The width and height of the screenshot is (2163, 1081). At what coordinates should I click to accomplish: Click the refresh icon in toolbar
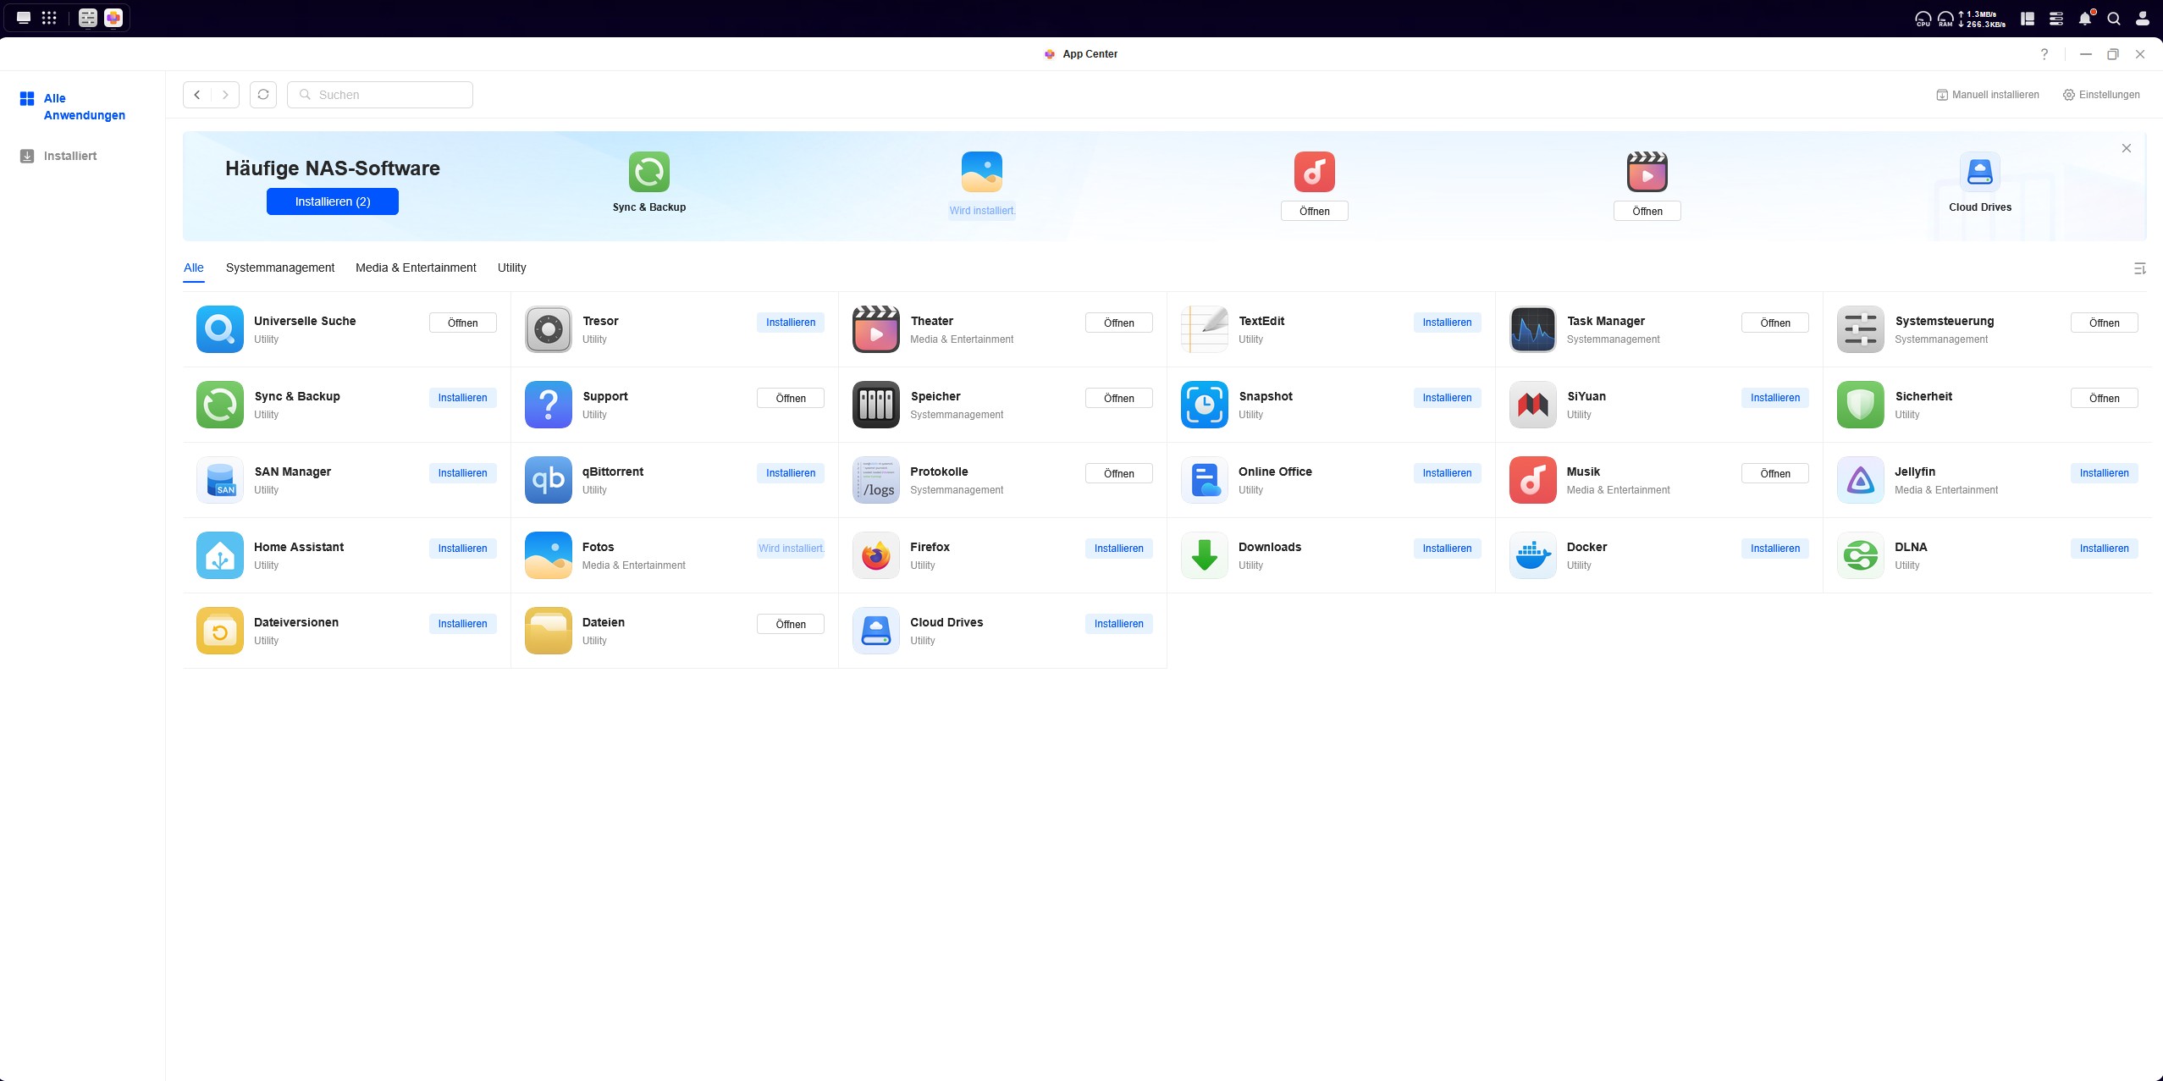(x=263, y=95)
